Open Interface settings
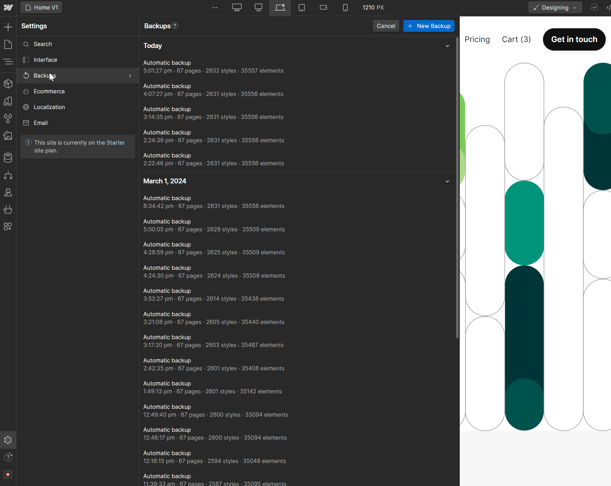611x486 pixels. [78, 60]
